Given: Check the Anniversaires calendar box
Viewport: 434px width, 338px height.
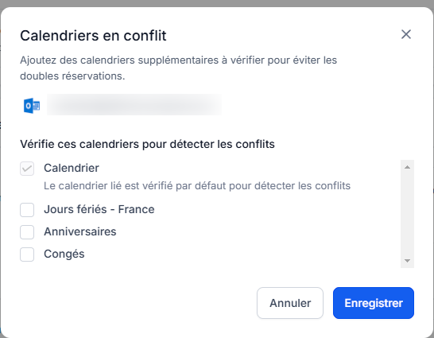Looking at the screenshot, I should pos(27,232).
